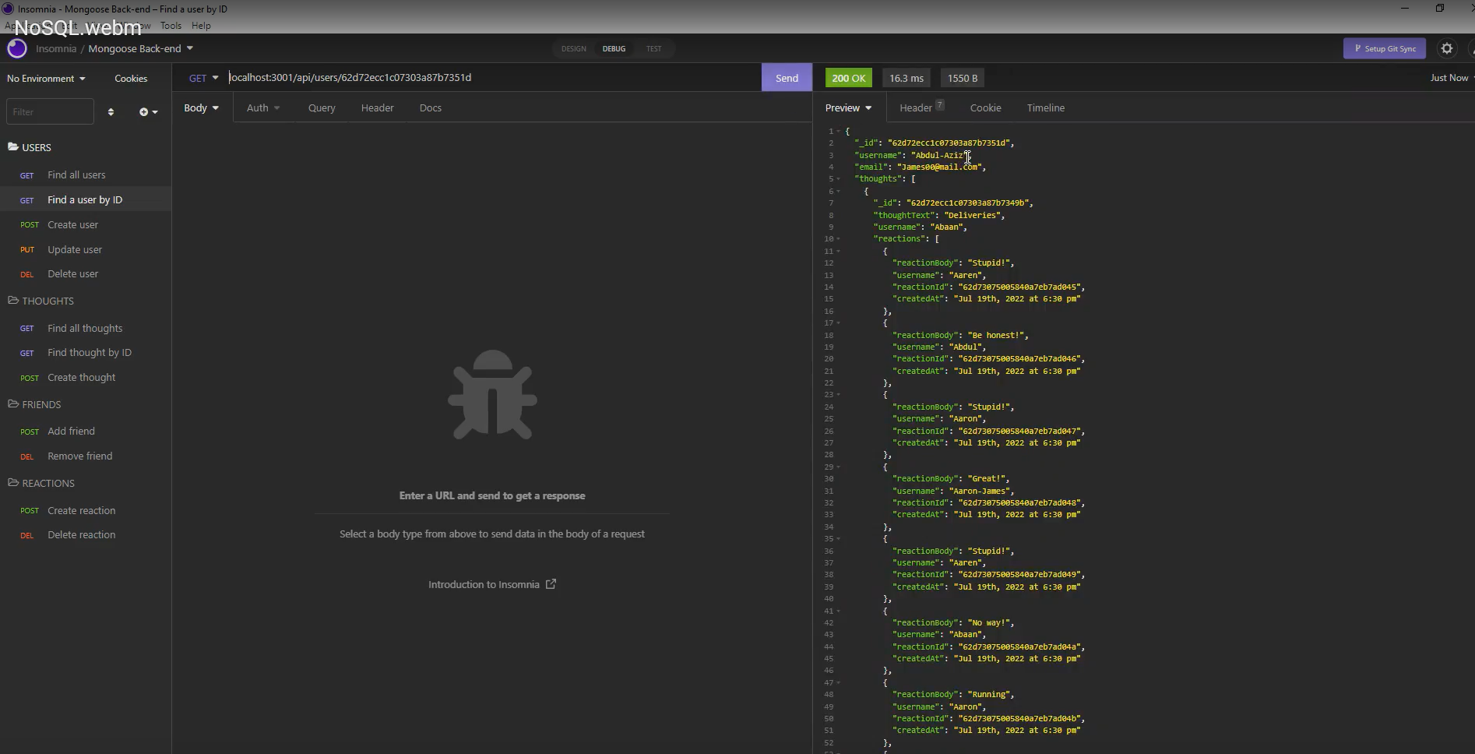Collapse JSON root object at line 1
Image resolution: width=1475 pixels, height=754 pixels.
pyautogui.click(x=838, y=132)
